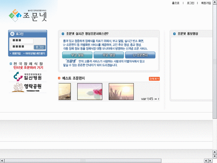Click bullet icon beside 조문넷 실시간 영상조문서비스란?
The height and width of the screenshot is (163, 217).
pyautogui.click(x=63, y=34)
